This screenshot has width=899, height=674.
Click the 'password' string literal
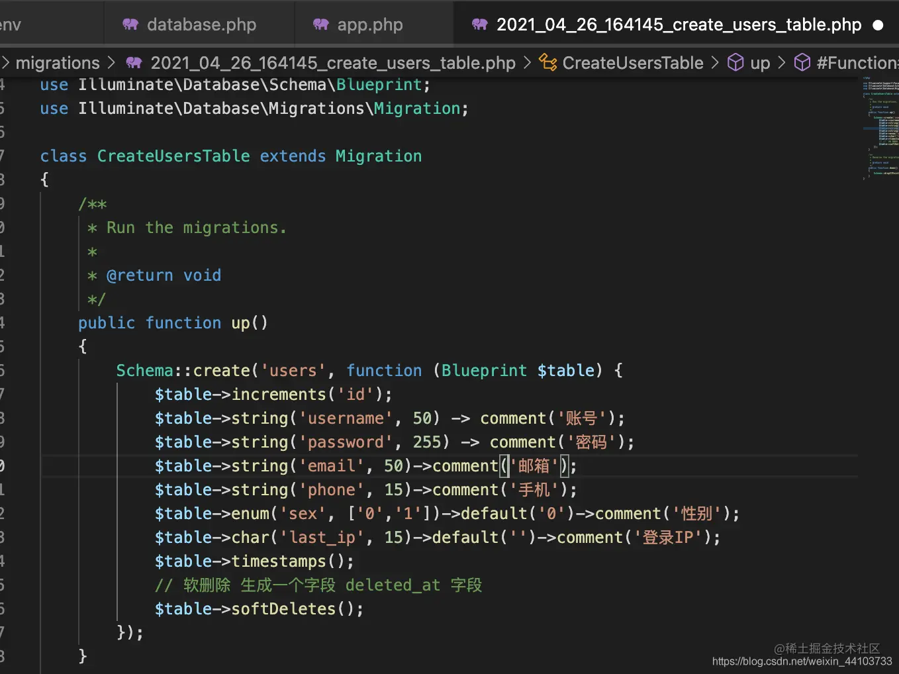point(346,442)
